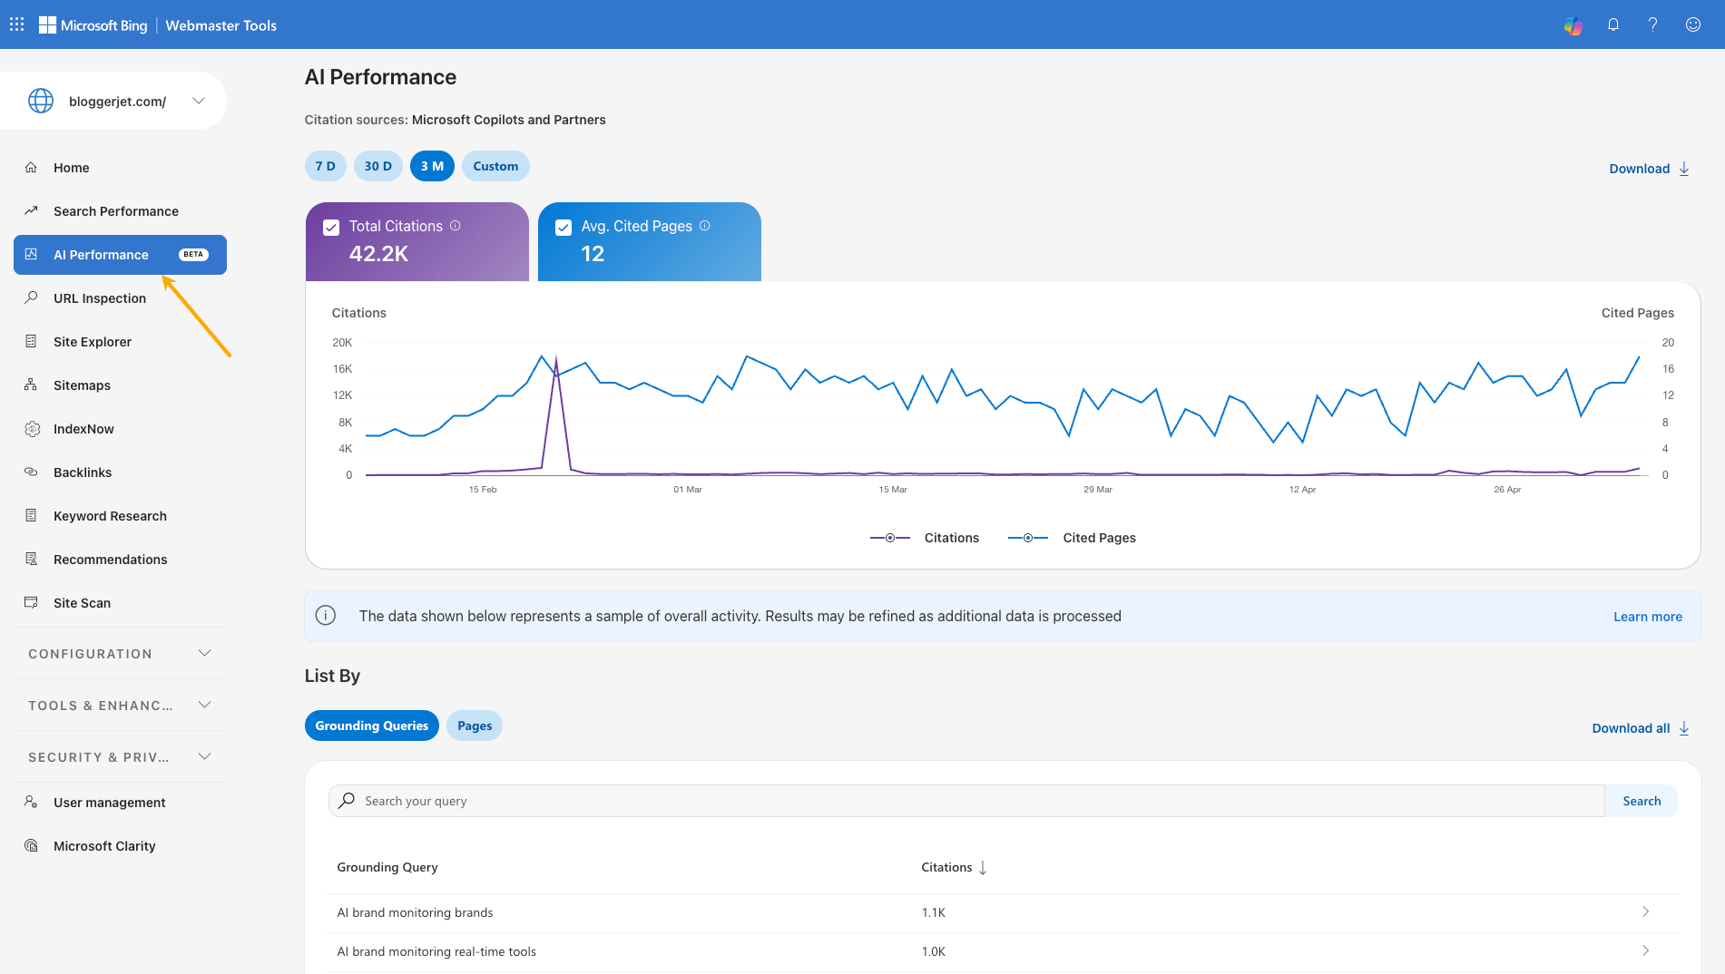Click the Citations column sort arrow

coord(983,868)
